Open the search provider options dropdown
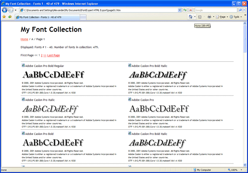 click(244, 10)
